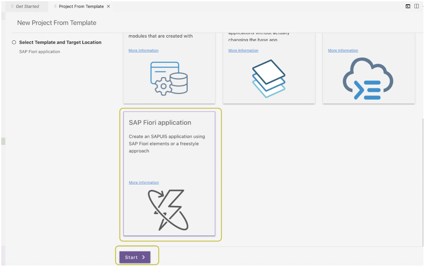Click the stacked layers icon
The height and width of the screenshot is (267, 426).
point(269,79)
